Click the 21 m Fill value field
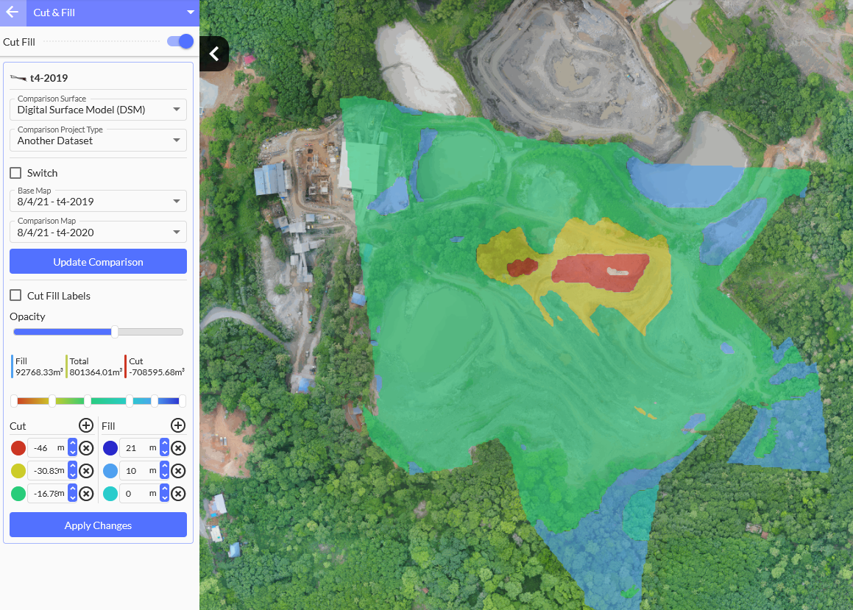The image size is (853, 610). tap(139, 448)
